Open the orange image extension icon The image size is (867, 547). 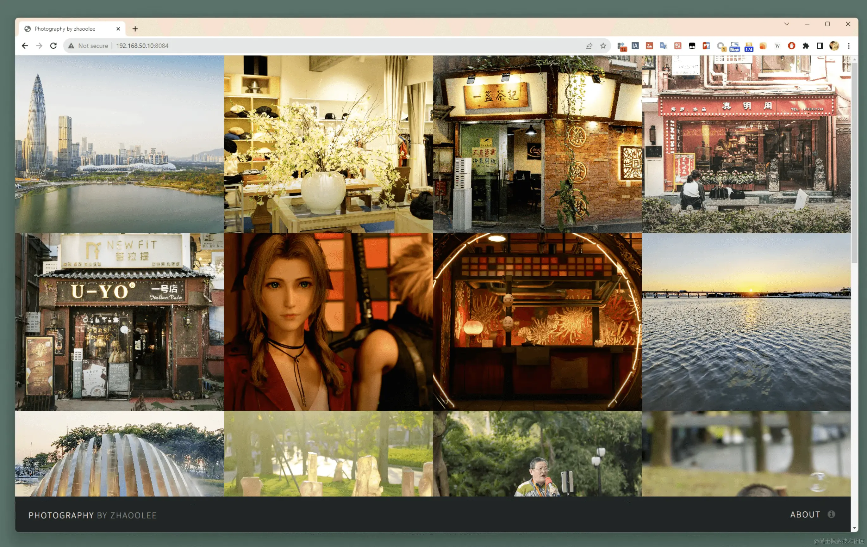pyautogui.click(x=649, y=46)
